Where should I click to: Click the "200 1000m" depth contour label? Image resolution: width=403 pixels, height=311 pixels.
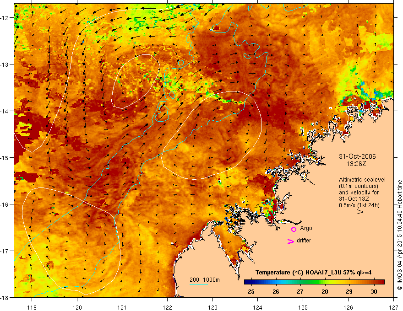click(205, 280)
